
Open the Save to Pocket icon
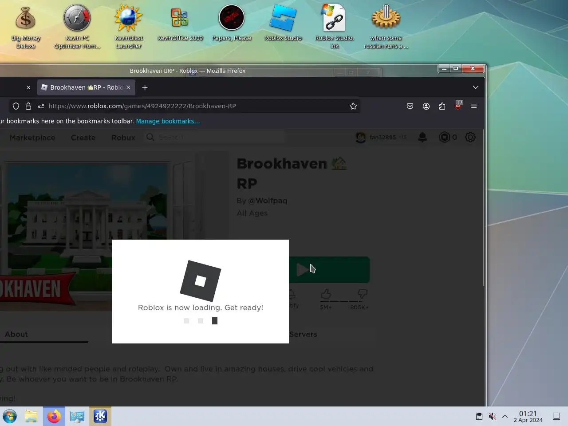pyautogui.click(x=410, y=106)
